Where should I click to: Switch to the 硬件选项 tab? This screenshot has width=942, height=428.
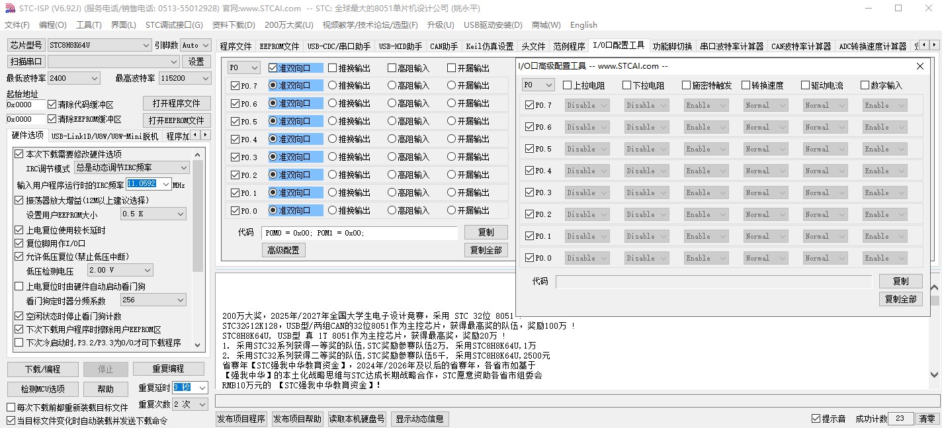(28, 135)
